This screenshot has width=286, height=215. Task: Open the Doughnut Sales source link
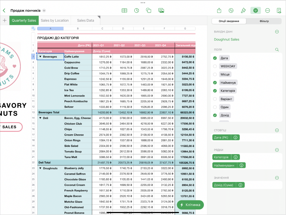(x=227, y=39)
